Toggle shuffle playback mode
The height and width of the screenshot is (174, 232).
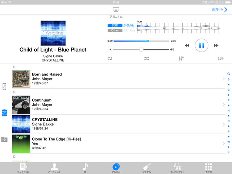click(x=146, y=58)
